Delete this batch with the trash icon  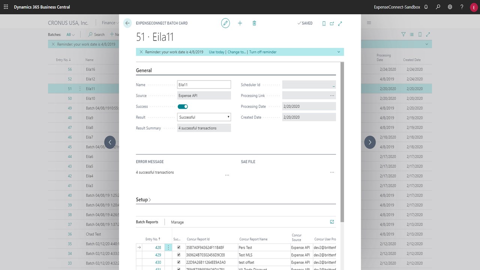coord(254,23)
